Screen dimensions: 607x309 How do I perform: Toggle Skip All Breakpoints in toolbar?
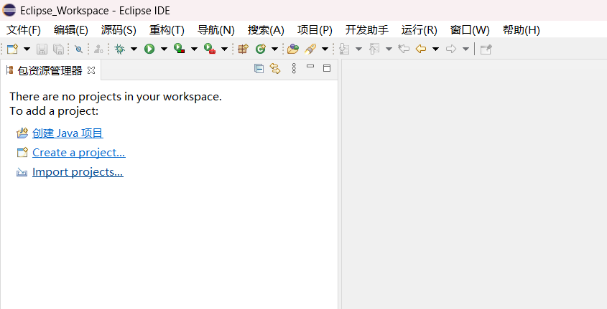pos(78,49)
